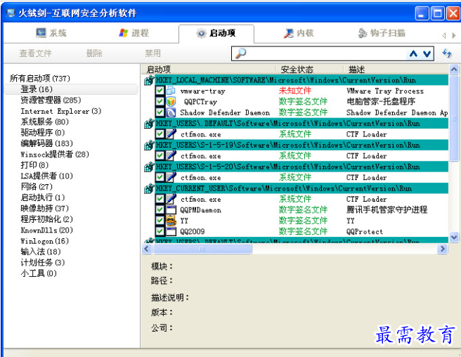461x357 pixels.
Task: Toggle QQPMDaemon checkbox
Action: pos(160,209)
